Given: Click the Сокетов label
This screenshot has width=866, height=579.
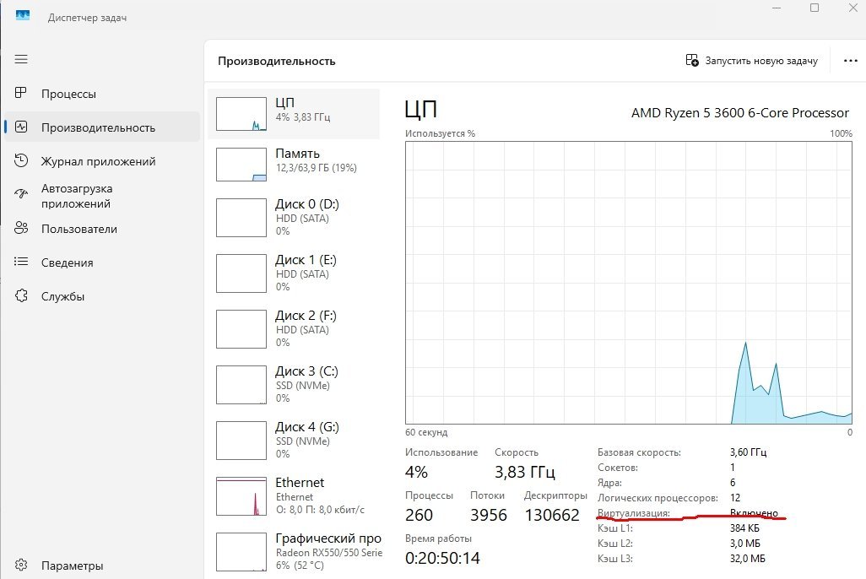Looking at the screenshot, I should 618,468.
